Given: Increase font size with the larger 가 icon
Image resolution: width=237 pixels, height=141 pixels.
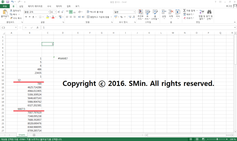Looking at the screenshot, I should click(x=59, y=12).
